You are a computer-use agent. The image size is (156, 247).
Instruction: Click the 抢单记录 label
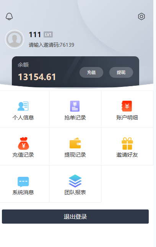75,118
